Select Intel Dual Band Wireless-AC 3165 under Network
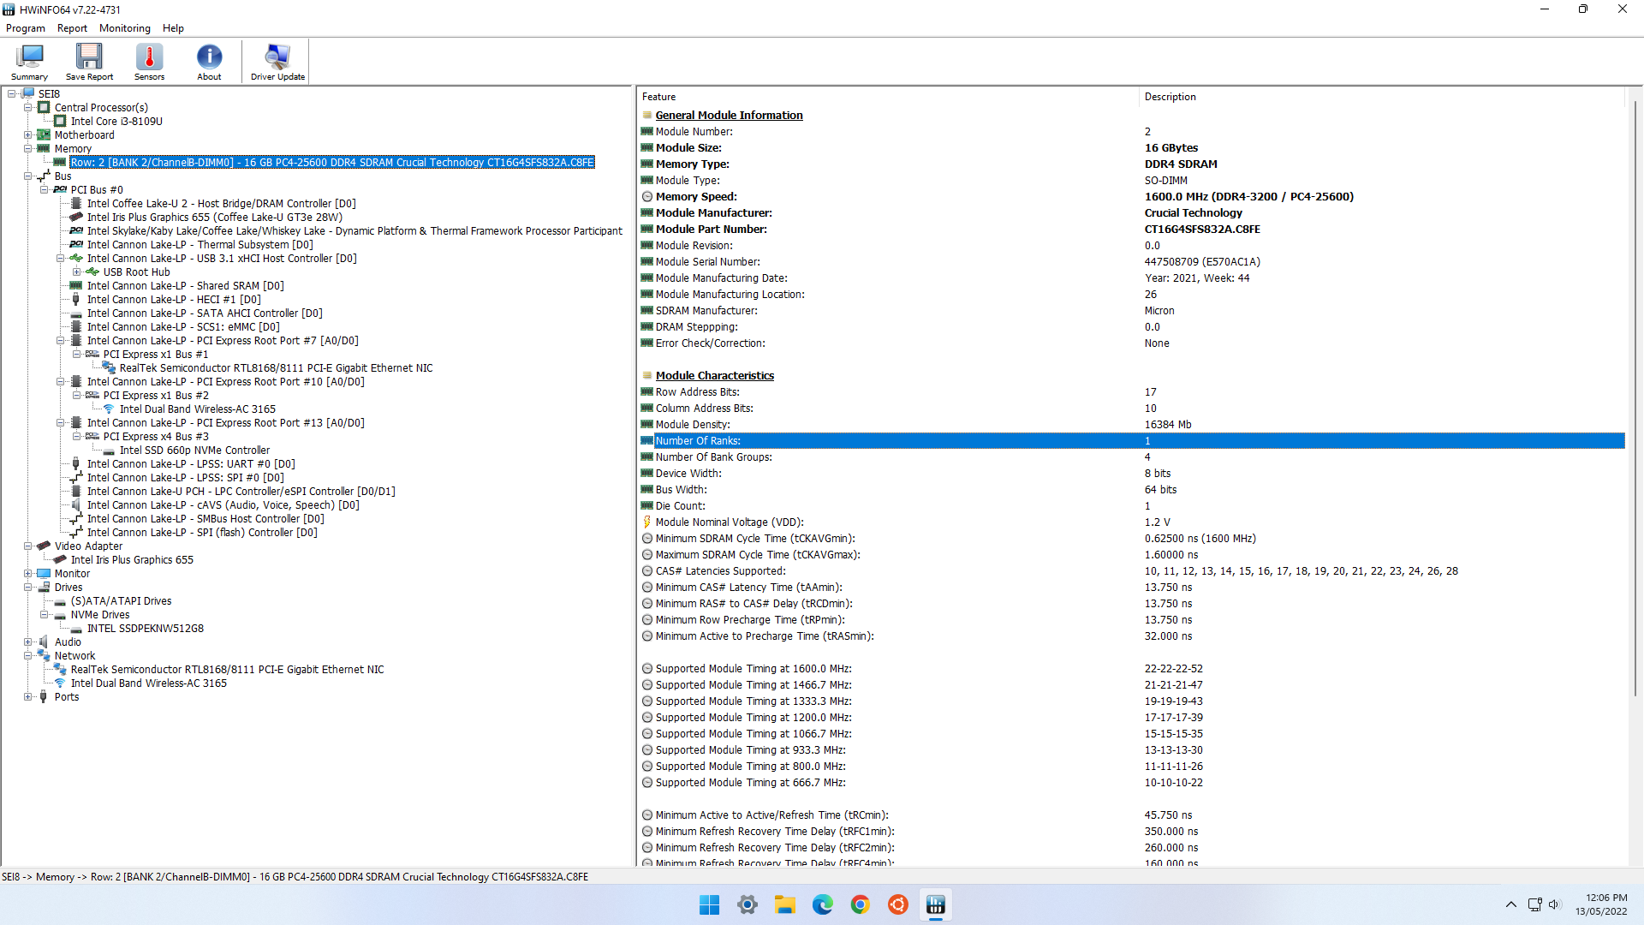Image resolution: width=1644 pixels, height=925 pixels. coord(149,683)
